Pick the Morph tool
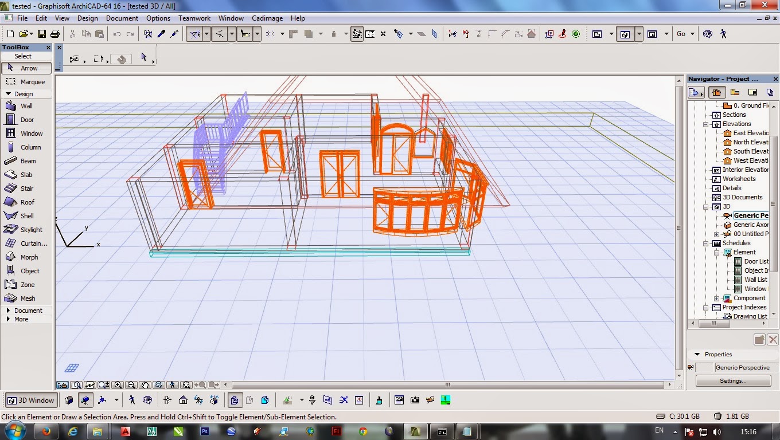The width and height of the screenshot is (780, 440). click(x=26, y=257)
